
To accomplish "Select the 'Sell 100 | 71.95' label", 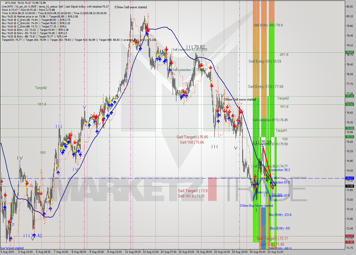I will (272, 244).
